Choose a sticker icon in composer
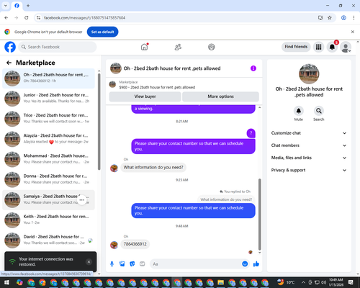The width and height of the screenshot is (360, 288). coord(132,264)
